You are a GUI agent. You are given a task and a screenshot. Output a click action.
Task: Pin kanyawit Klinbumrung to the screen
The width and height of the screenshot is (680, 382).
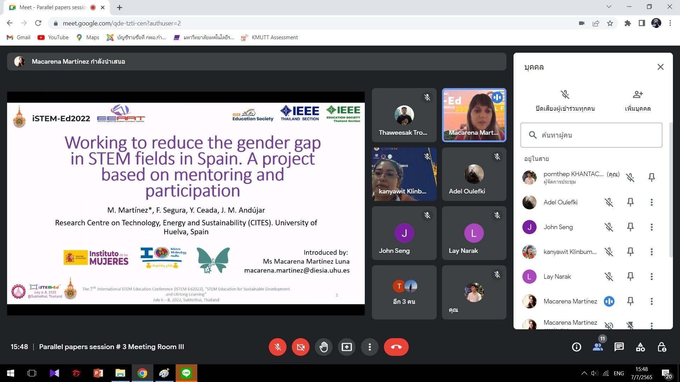pos(630,252)
